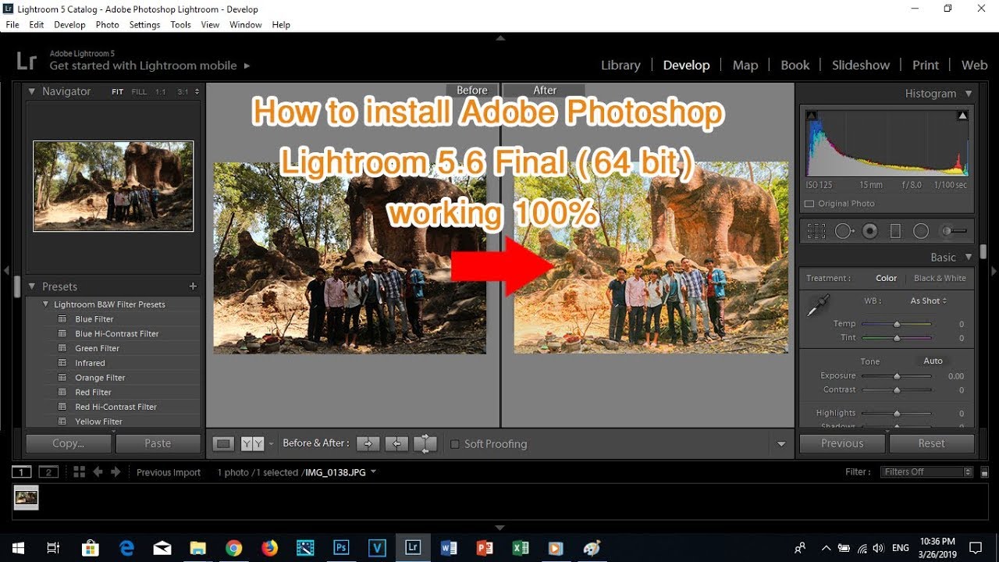Open Firefox from the taskbar
999x562 pixels.
[269, 547]
